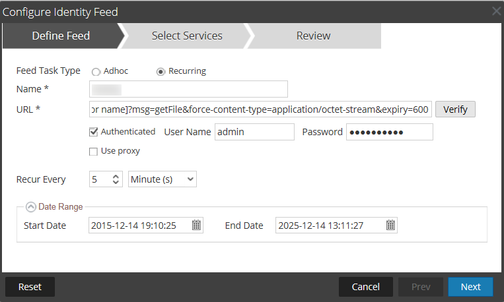
Task: Open the Minute(s) interval dropdown
Action: (162, 179)
